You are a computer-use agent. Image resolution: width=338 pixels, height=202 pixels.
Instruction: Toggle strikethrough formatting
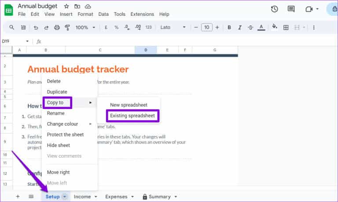(x=250, y=28)
